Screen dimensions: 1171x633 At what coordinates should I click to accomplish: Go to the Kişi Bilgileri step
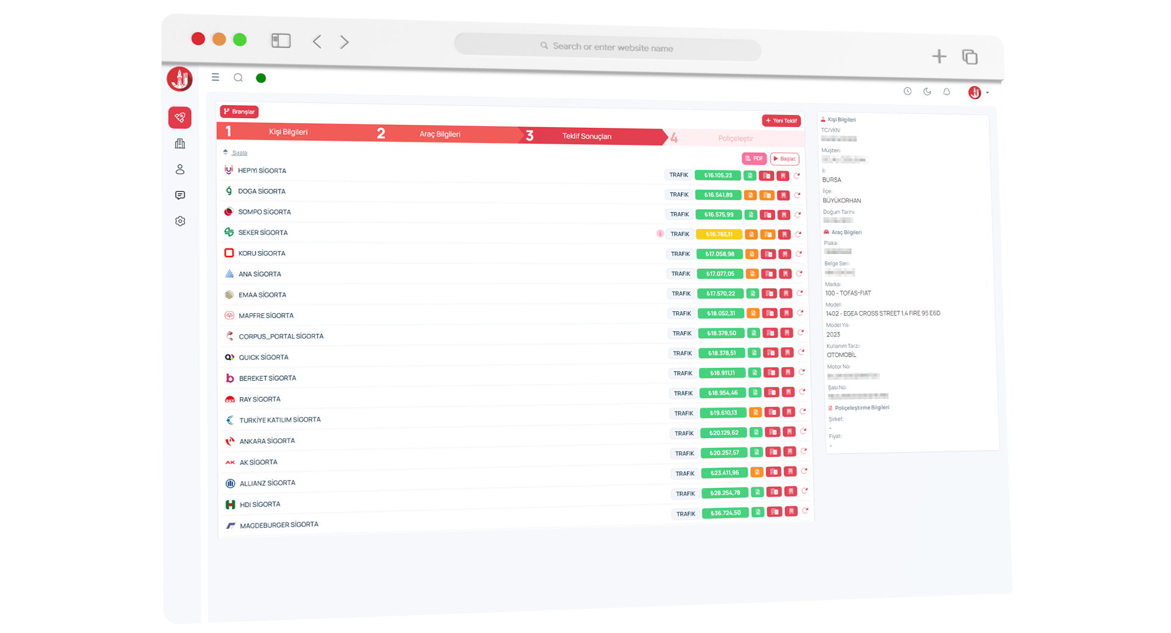(x=288, y=132)
